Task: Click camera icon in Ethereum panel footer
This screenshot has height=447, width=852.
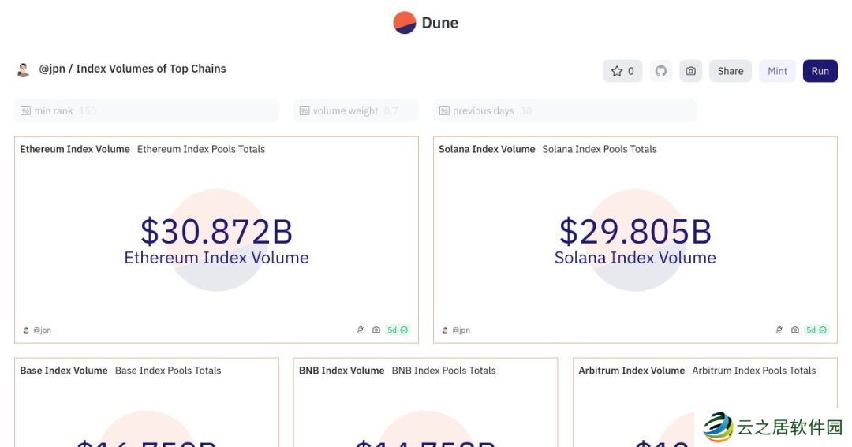Action: pyautogui.click(x=376, y=330)
